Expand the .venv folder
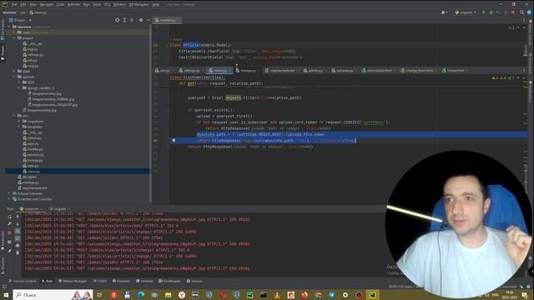 [14, 32]
